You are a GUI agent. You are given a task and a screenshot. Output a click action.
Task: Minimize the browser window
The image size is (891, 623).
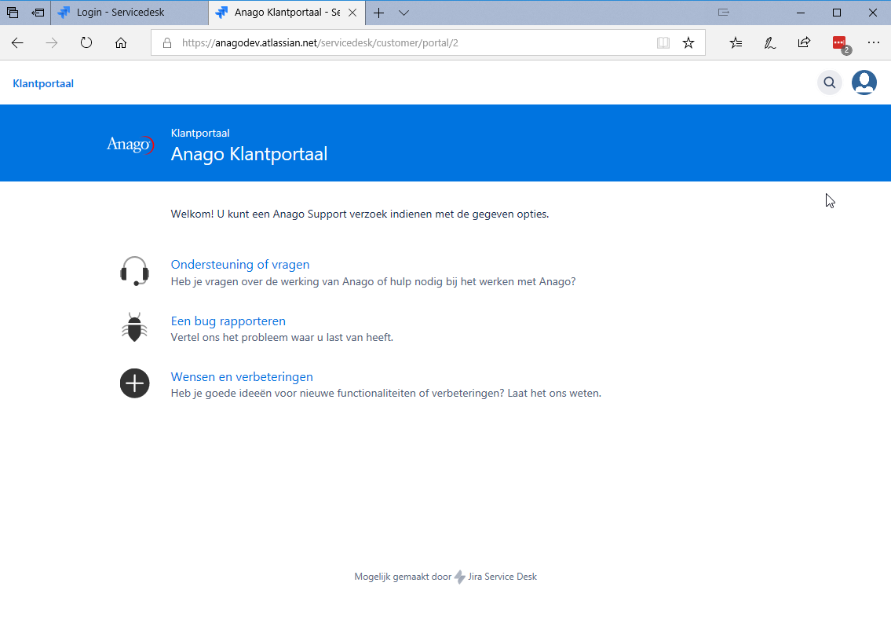pyautogui.click(x=801, y=13)
